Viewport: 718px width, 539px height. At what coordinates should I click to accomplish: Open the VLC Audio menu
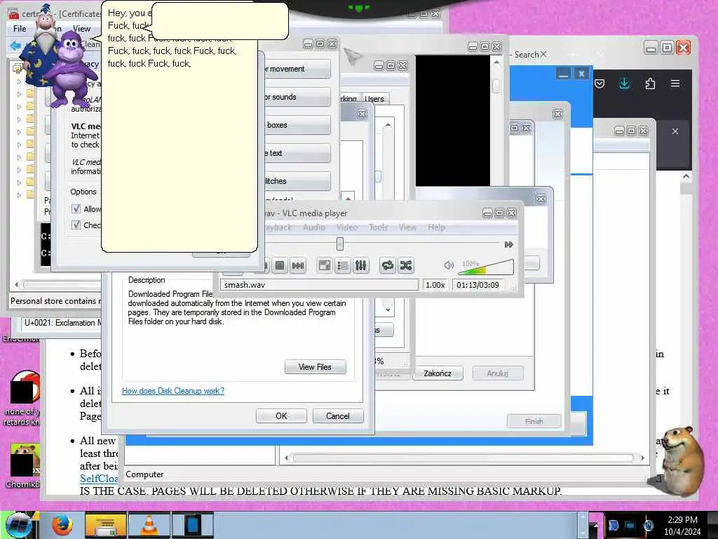313,227
